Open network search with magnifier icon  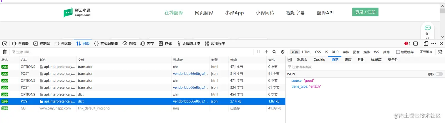pos(274,52)
